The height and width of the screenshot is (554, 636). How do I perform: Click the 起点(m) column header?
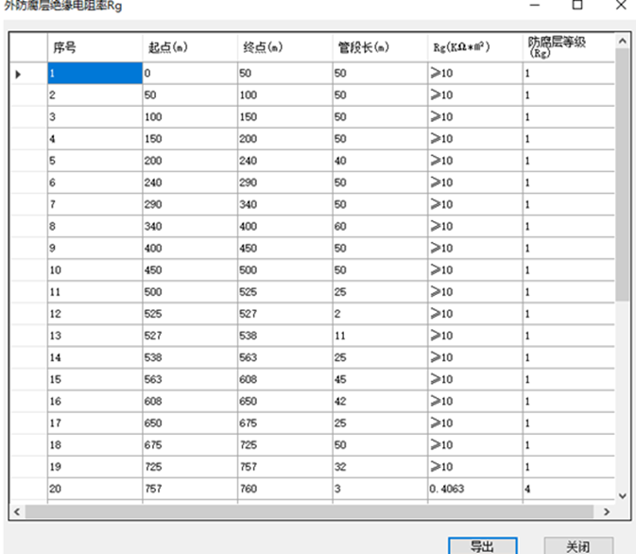(189, 47)
